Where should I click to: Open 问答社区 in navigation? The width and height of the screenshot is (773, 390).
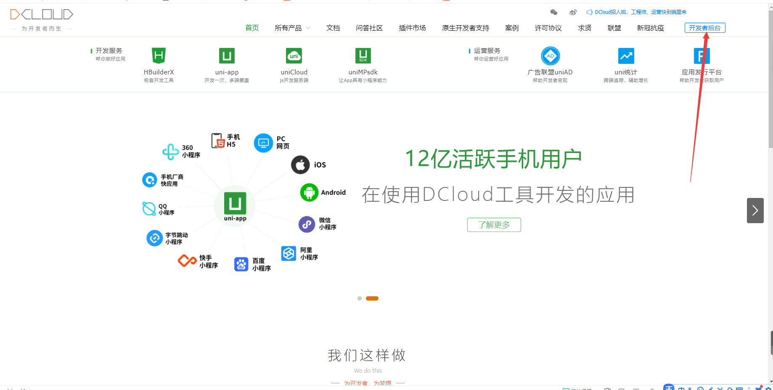[x=369, y=28]
